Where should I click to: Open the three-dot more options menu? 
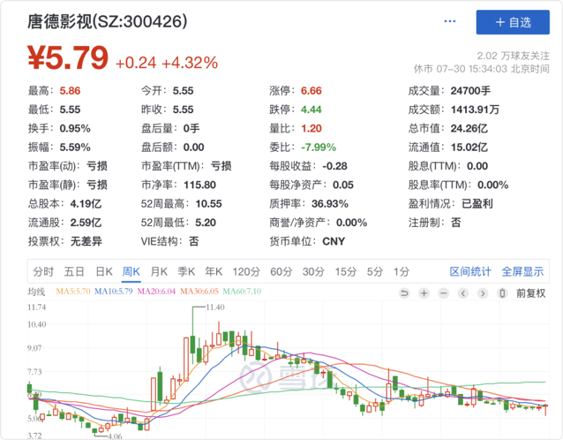(x=449, y=21)
